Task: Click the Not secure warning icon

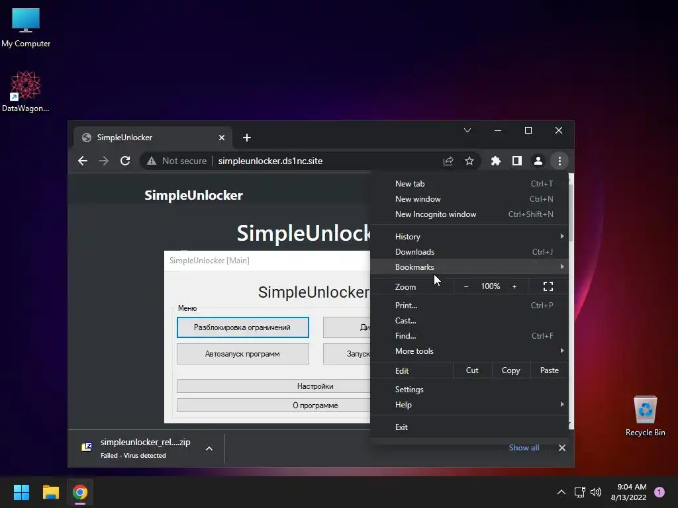Action: point(152,161)
